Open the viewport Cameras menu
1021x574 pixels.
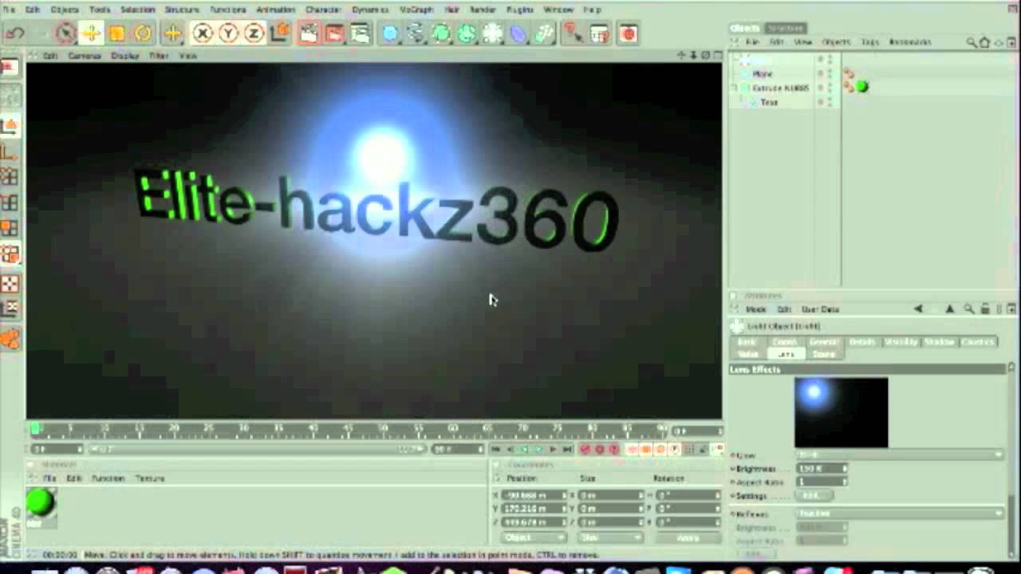[x=84, y=56]
